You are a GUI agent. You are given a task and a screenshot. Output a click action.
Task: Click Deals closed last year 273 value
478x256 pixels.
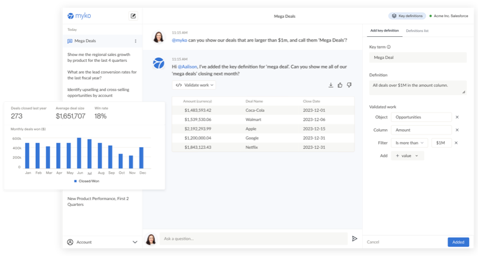click(x=17, y=116)
